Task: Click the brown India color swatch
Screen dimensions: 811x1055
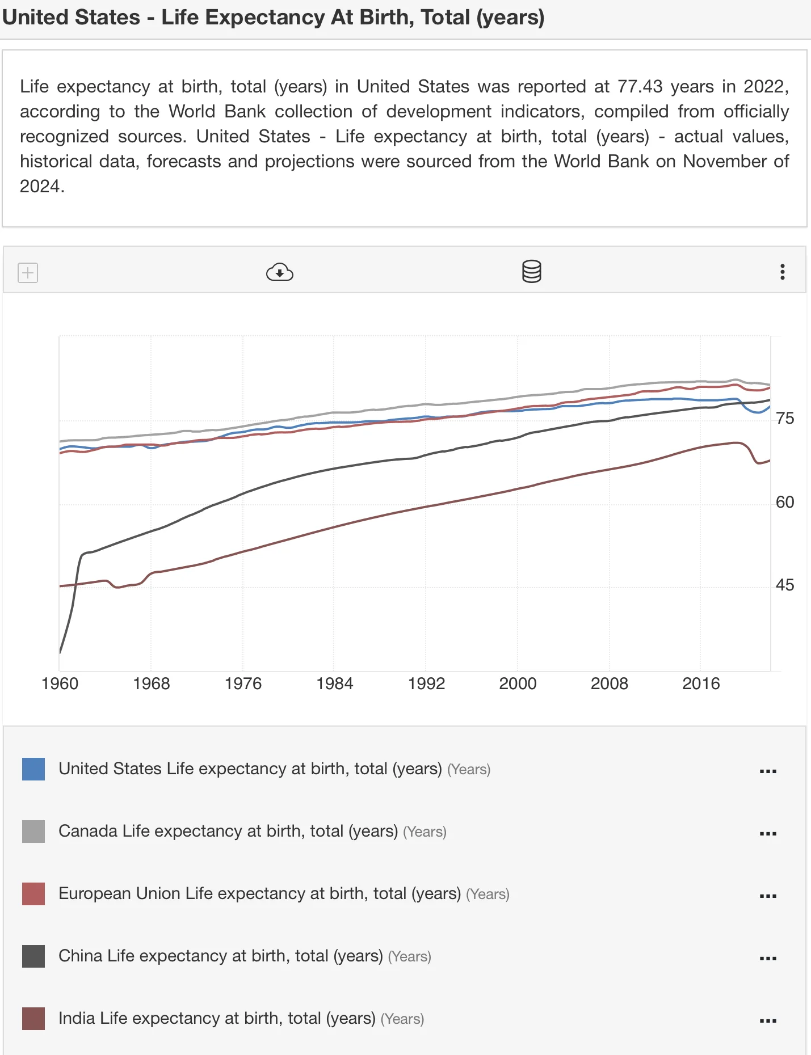Action: [33, 1019]
